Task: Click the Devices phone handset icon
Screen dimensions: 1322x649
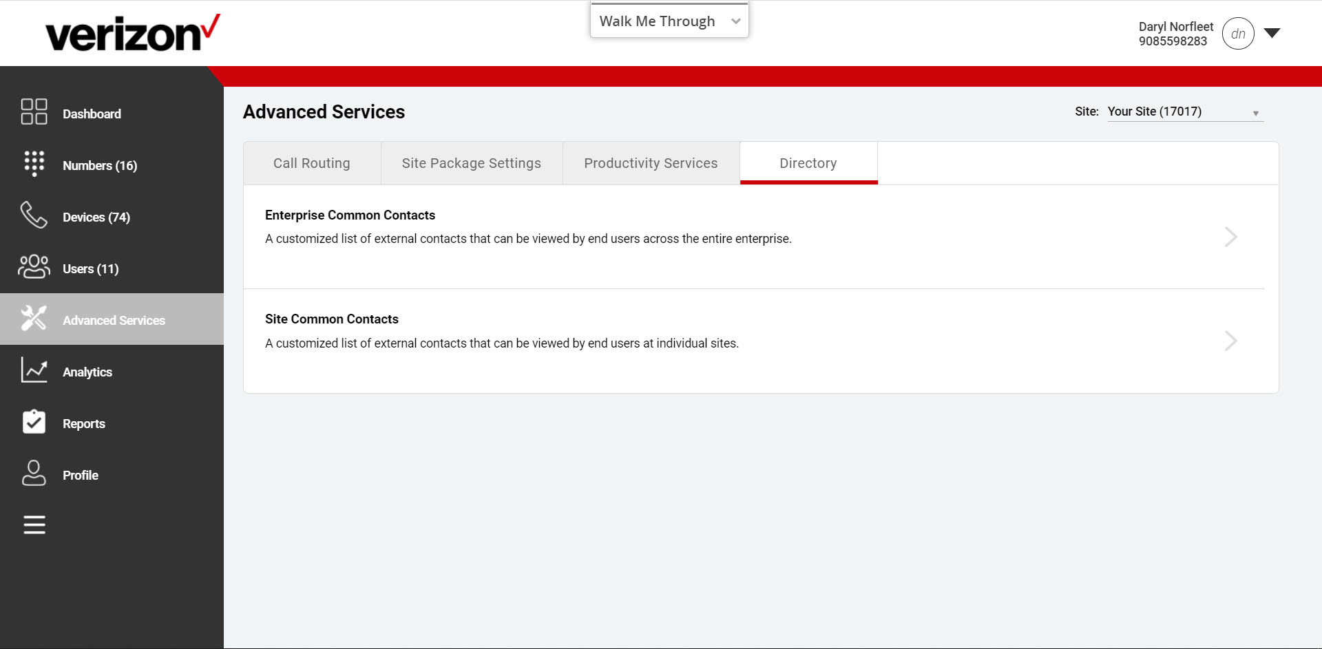Action: pos(34,215)
